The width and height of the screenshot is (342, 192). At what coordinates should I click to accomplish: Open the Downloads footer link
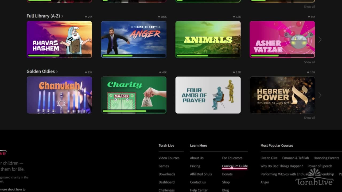pyautogui.click(x=167, y=174)
